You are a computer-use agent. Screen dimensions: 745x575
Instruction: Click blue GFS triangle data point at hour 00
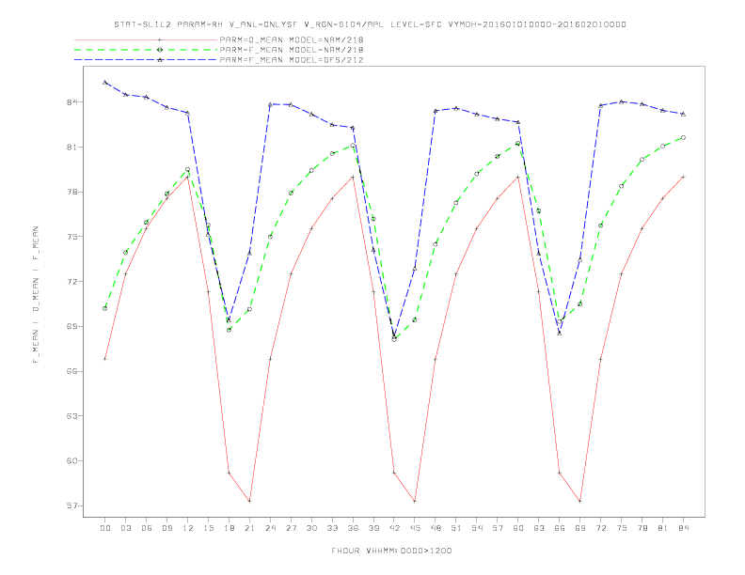(105, 82)
